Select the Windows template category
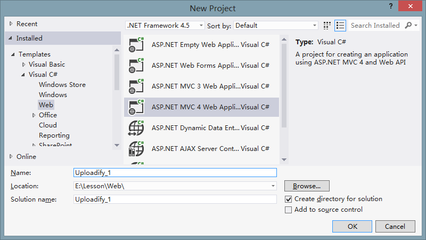 tap(53, 95)
